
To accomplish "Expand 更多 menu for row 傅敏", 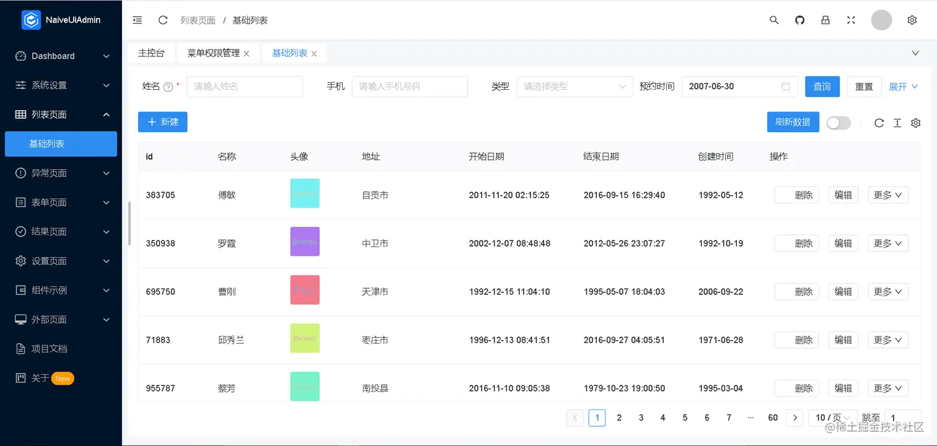I will click(887, 195).
